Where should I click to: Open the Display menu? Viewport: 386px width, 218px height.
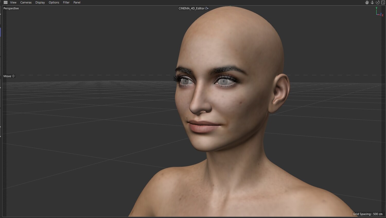[x=40, y=2]
